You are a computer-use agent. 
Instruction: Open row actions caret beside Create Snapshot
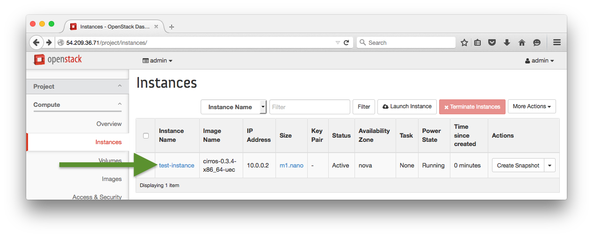[x=550, y=166]
